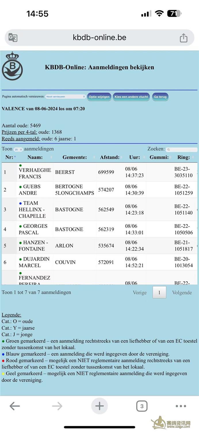Select pagination page 1 button
199x432 pixels.
coord(159,292)
